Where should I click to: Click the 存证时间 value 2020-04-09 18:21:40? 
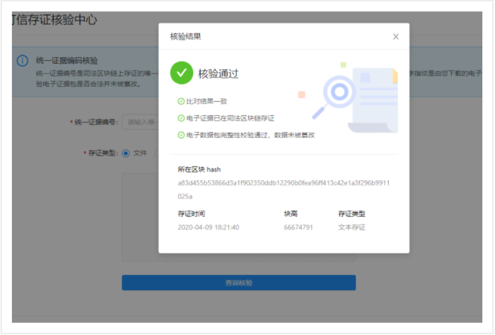point(208,228)
